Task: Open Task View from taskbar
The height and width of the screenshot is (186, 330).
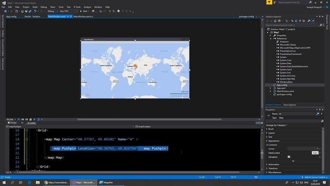Action: pos(21,182)
